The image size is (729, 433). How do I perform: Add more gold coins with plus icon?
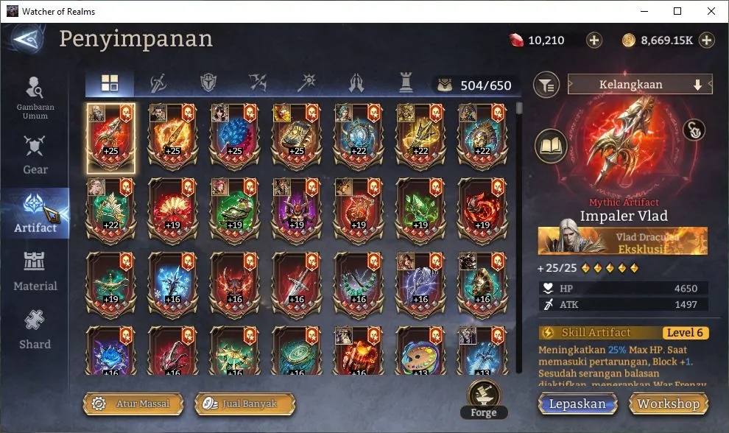pyautogui.click(x=706, y=41)
